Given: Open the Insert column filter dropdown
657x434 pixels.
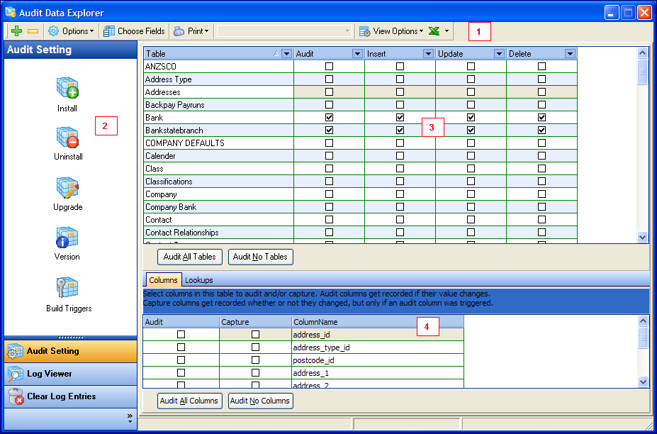Looking at the screenshot, I should (428, 54).
